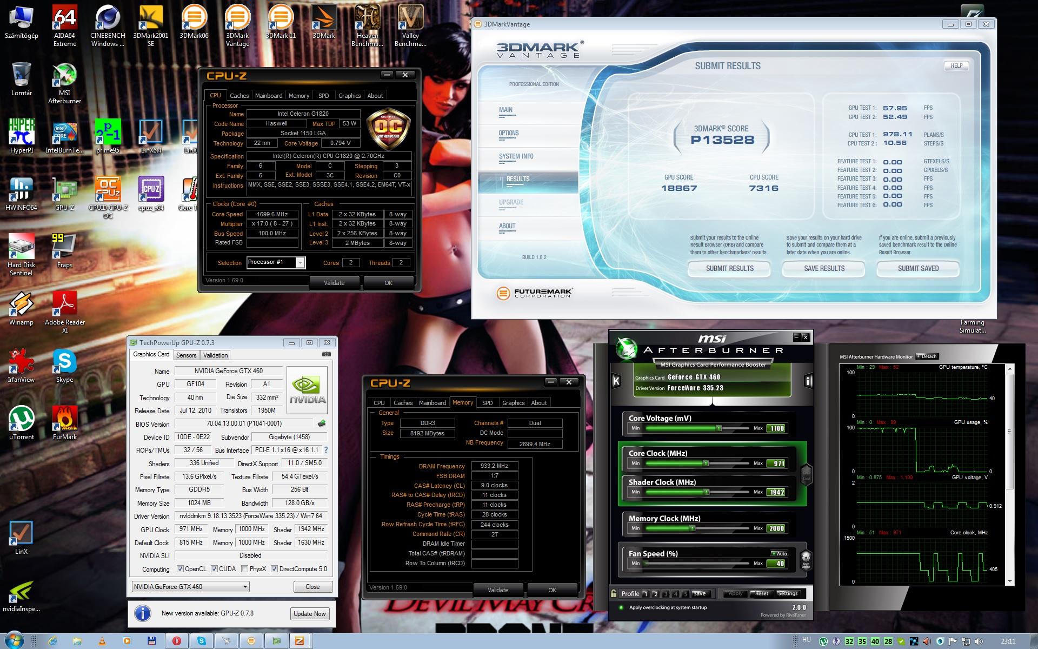1038x649 pixels.
Task: Click Afterburner information i icon
Action: coord(808,381)
